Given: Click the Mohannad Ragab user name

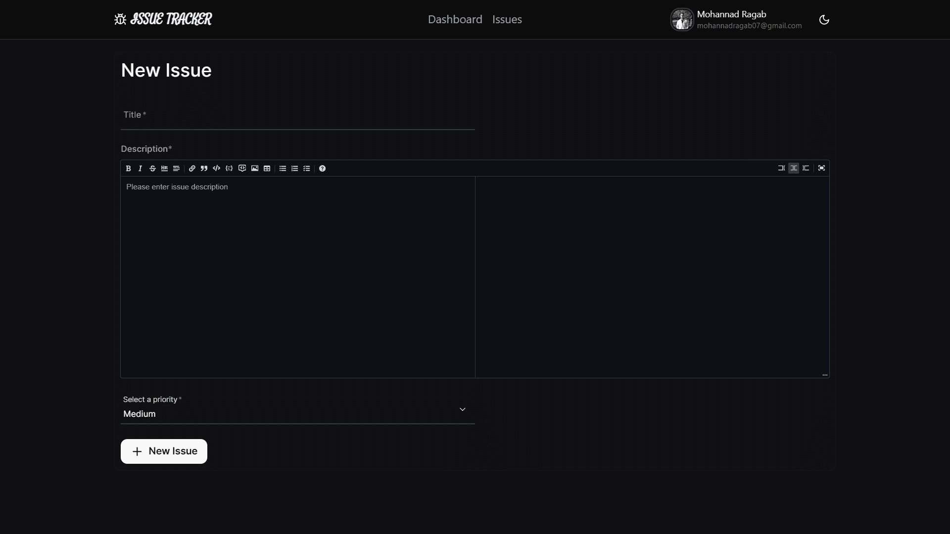Looking at the screenshot, I should [731, 14].
